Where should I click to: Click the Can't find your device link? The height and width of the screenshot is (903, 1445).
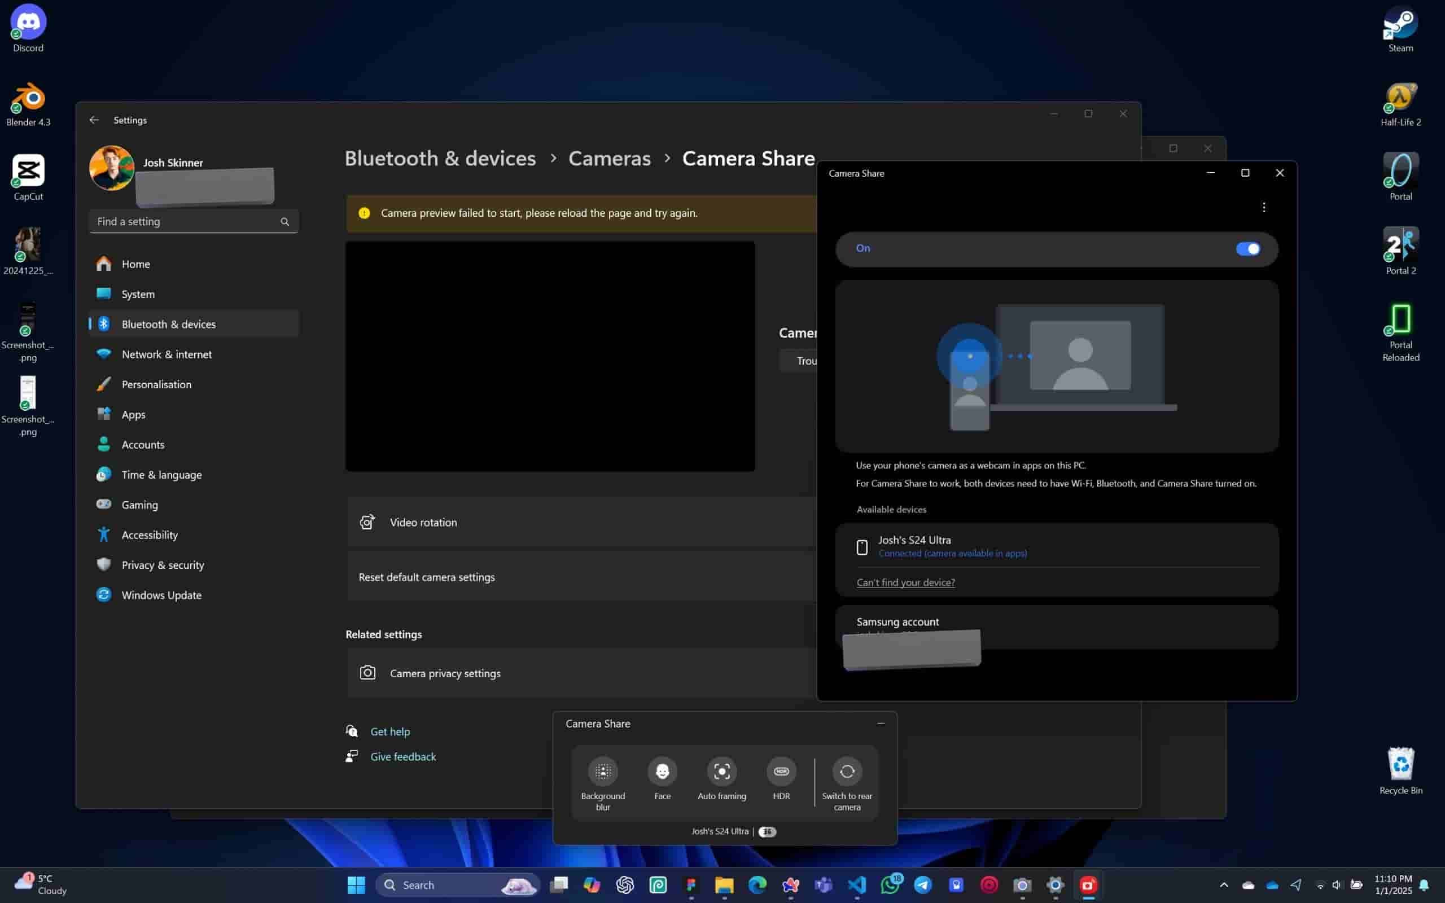[905, 582]
